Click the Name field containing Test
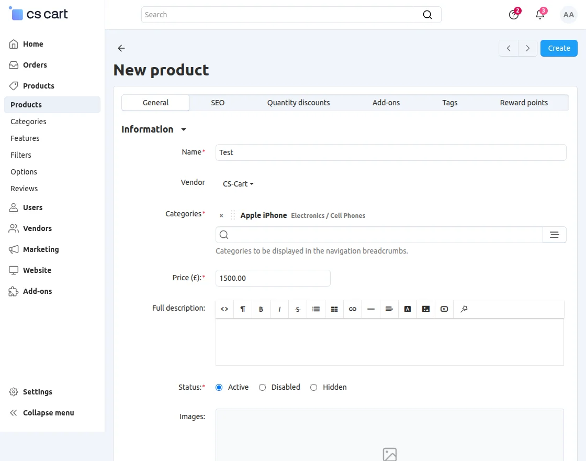This screenshot has width=586, height=461. tap(391, 152)
